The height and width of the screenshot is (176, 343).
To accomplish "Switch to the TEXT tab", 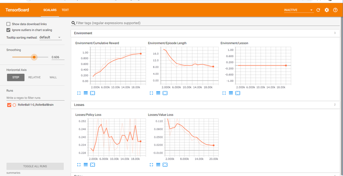I will pyautogui.click(x=65, y=10).
